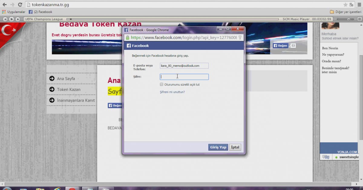363x190 pixels.
Task: Click the E-posta veya Telefon field
Action: pos(184,66)
